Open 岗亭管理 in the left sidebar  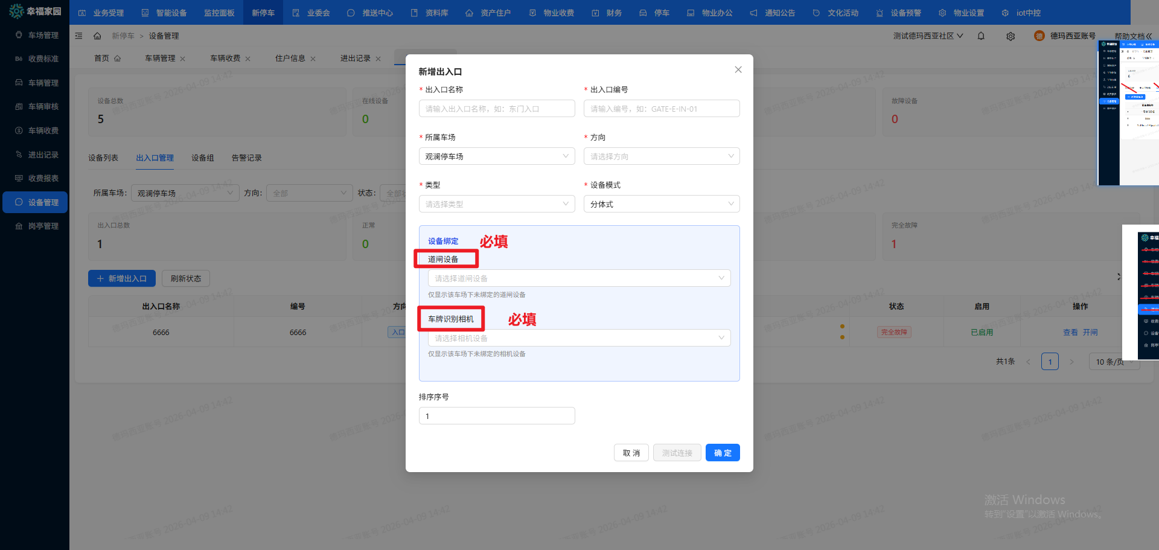coord(36,226)
